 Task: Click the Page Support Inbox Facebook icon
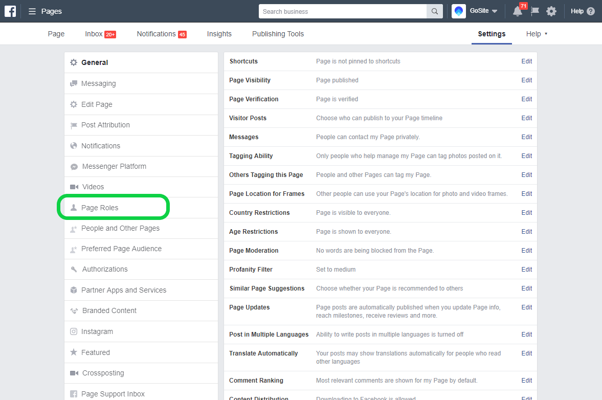(x=74, y=394)
